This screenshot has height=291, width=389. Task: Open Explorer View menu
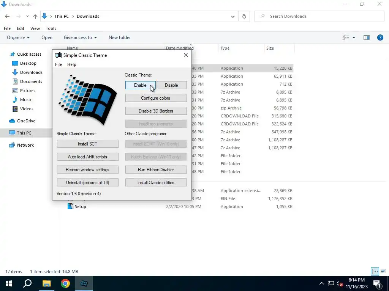pyautogui.click(x=35, y=28)
